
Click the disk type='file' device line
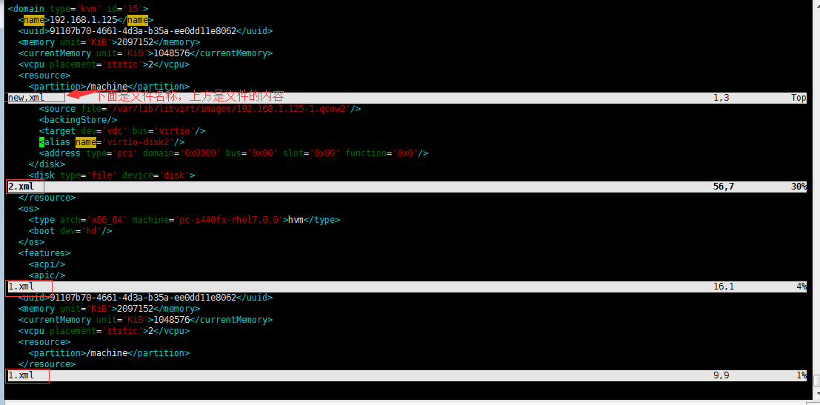tap(111, 175)
